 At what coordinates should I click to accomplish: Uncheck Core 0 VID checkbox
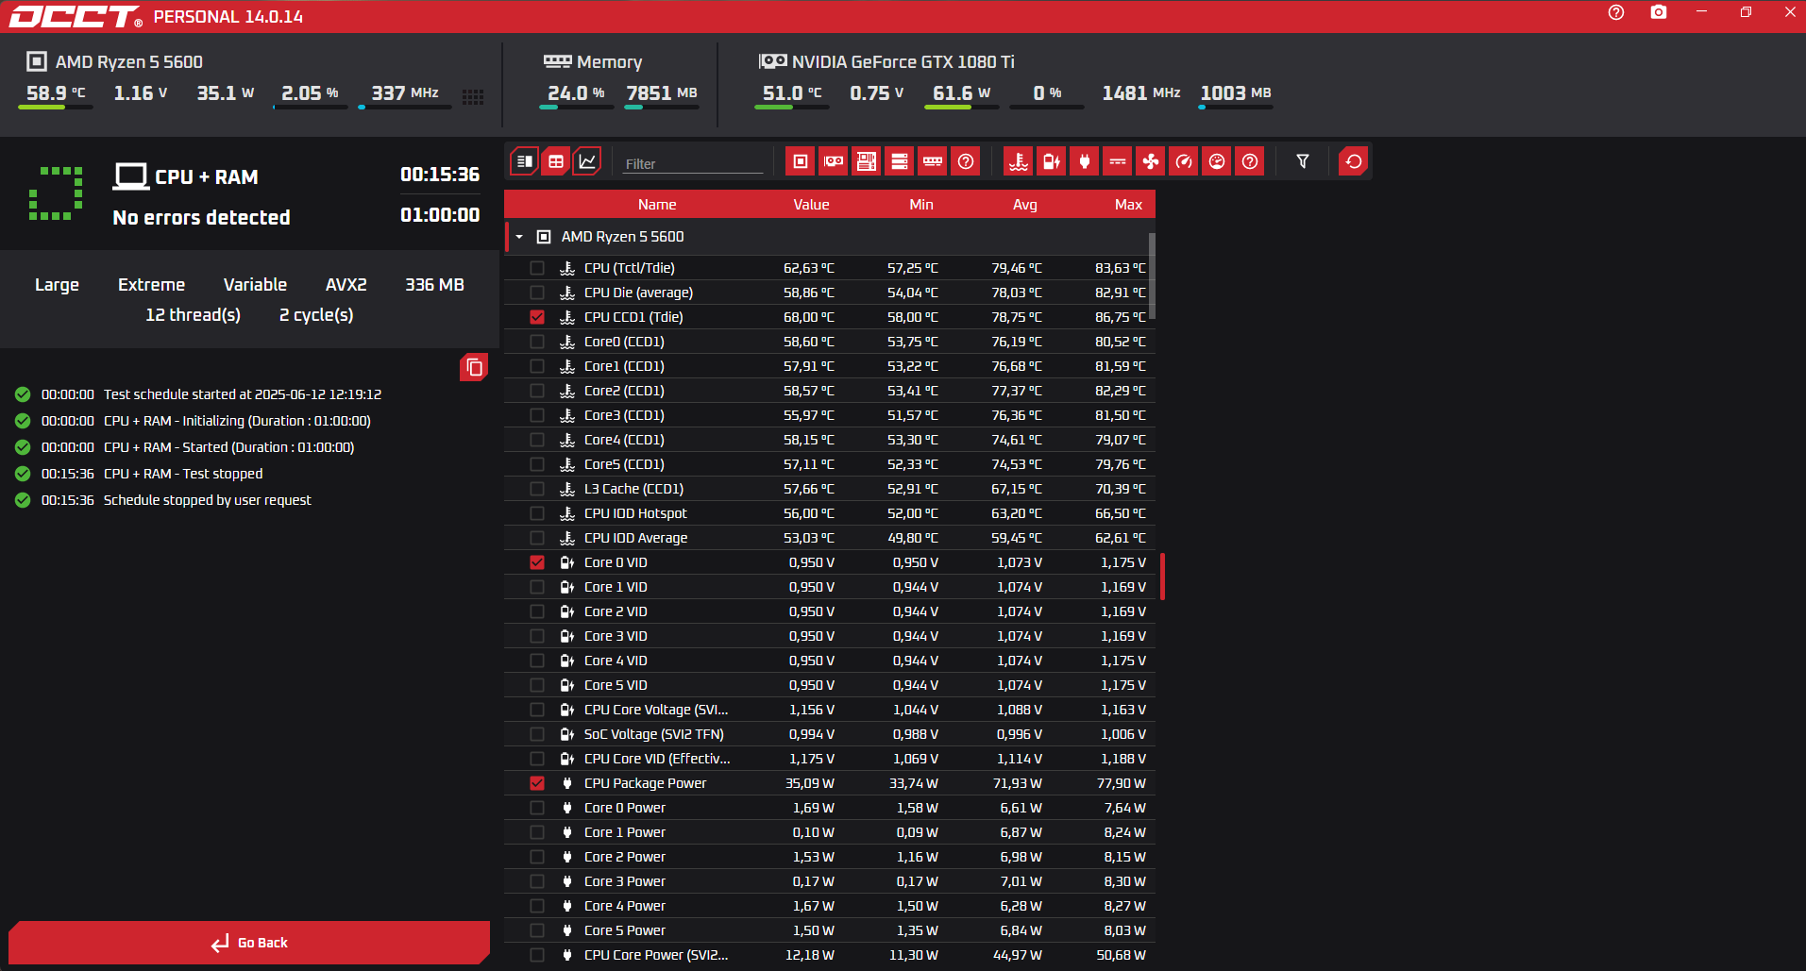[x=537, y=562]
